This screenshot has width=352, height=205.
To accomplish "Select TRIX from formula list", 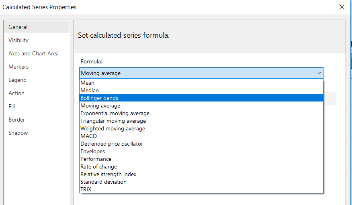I will click(86, 189).
